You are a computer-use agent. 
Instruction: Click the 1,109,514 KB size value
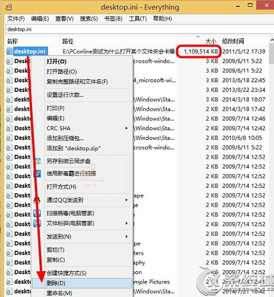click(201, 51)
